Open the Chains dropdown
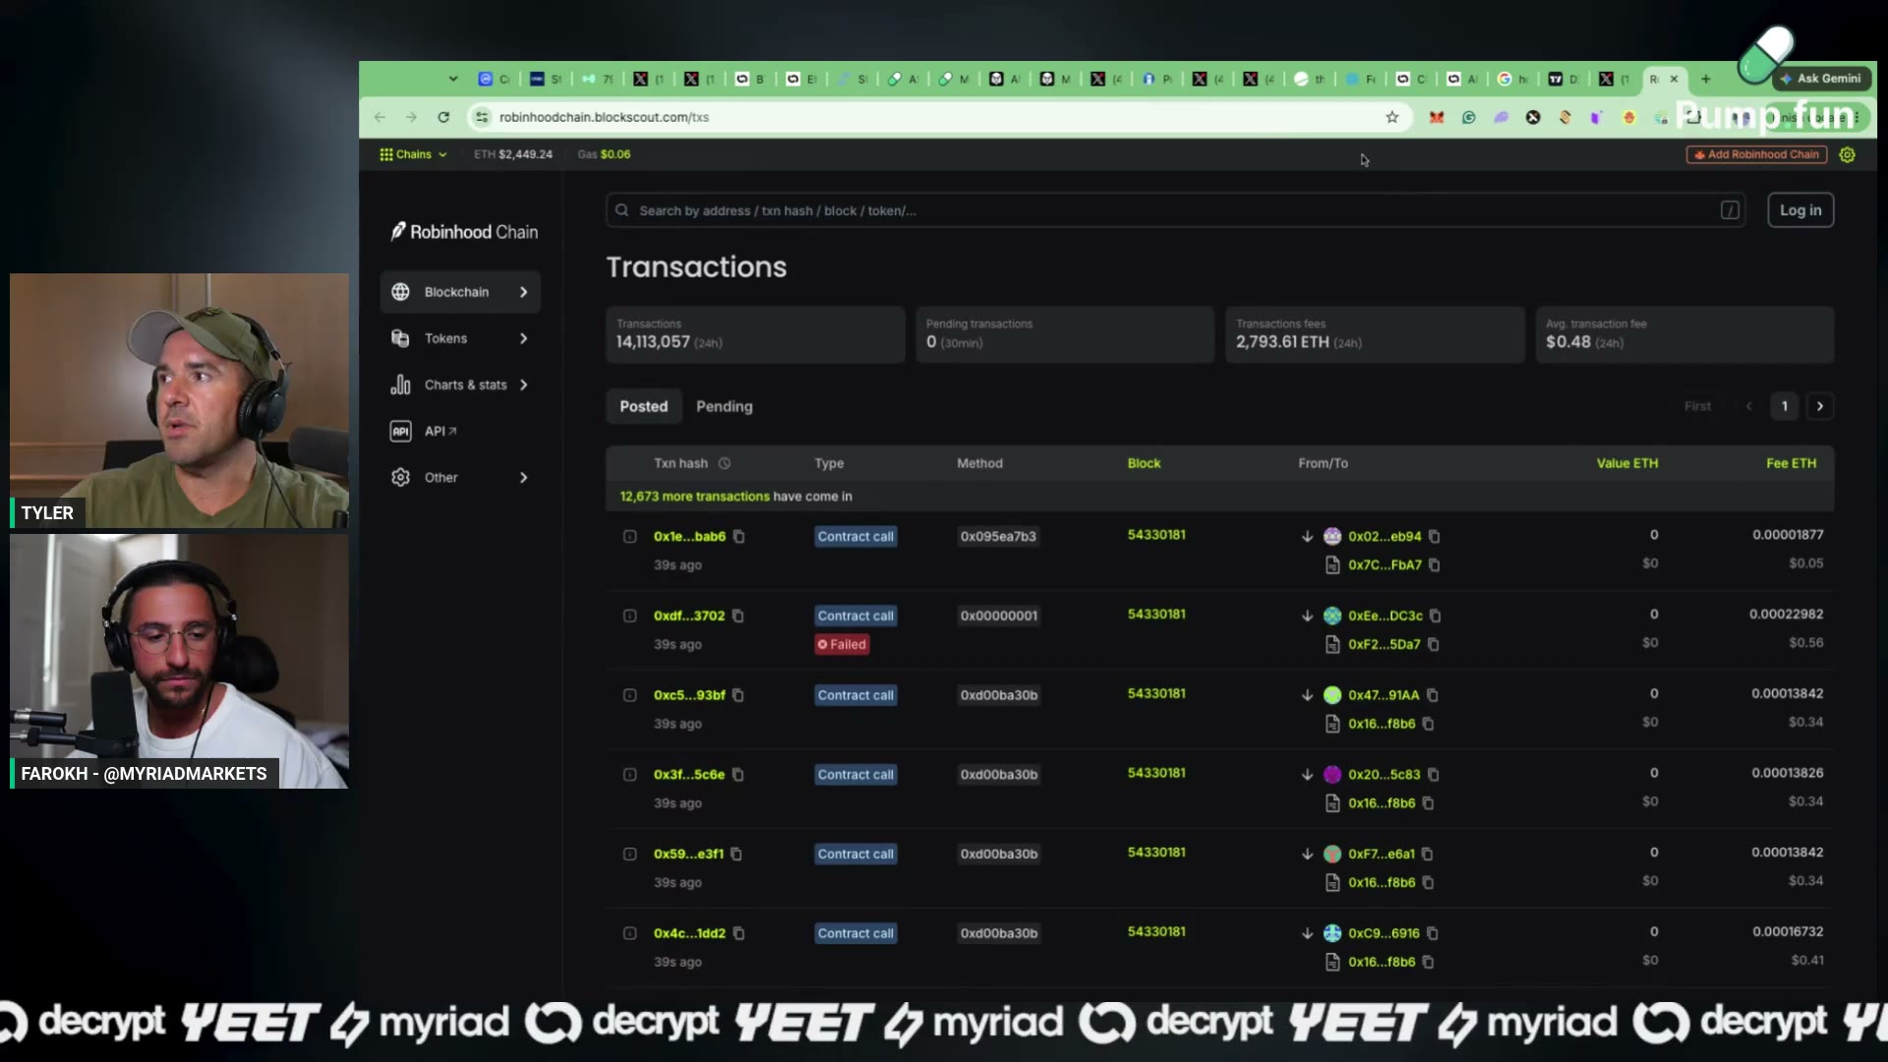Image resolution: width=1888 pixels, height=1062 pixels. point(413,154)
